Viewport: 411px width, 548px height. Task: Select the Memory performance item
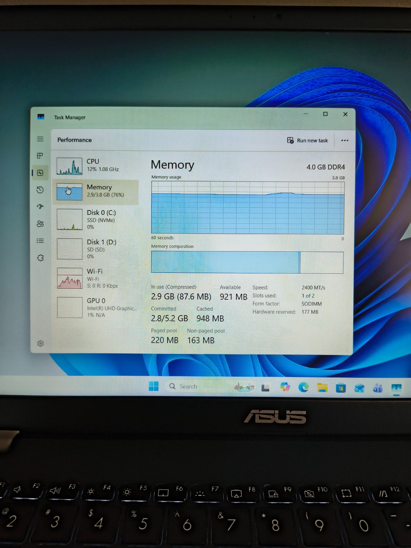[x=96, y=192]
